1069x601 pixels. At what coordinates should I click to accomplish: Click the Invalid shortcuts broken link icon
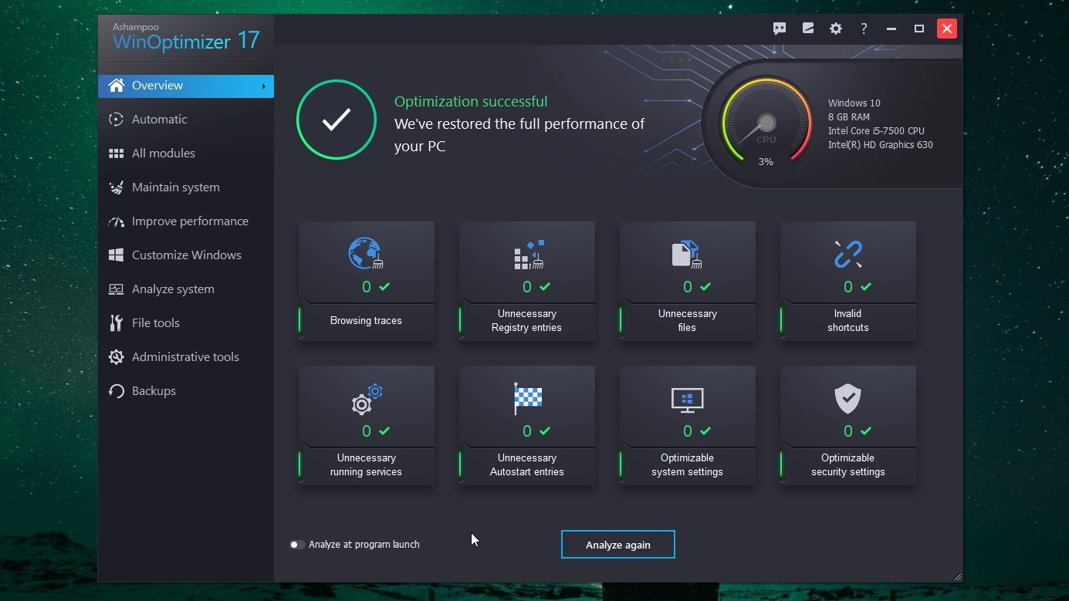tap(847, 254)
